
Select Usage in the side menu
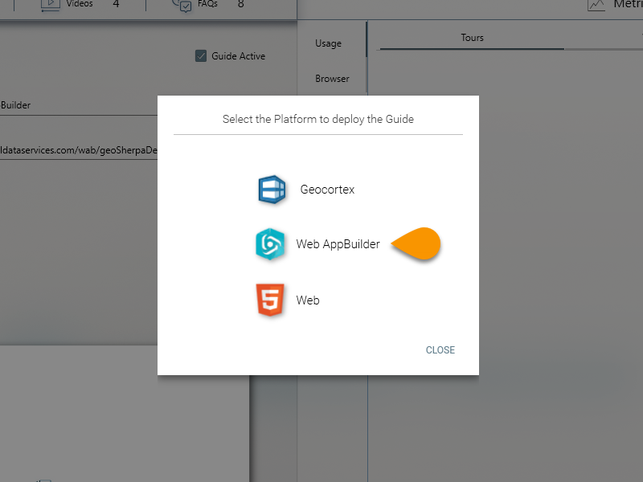[x=328, y=43]
